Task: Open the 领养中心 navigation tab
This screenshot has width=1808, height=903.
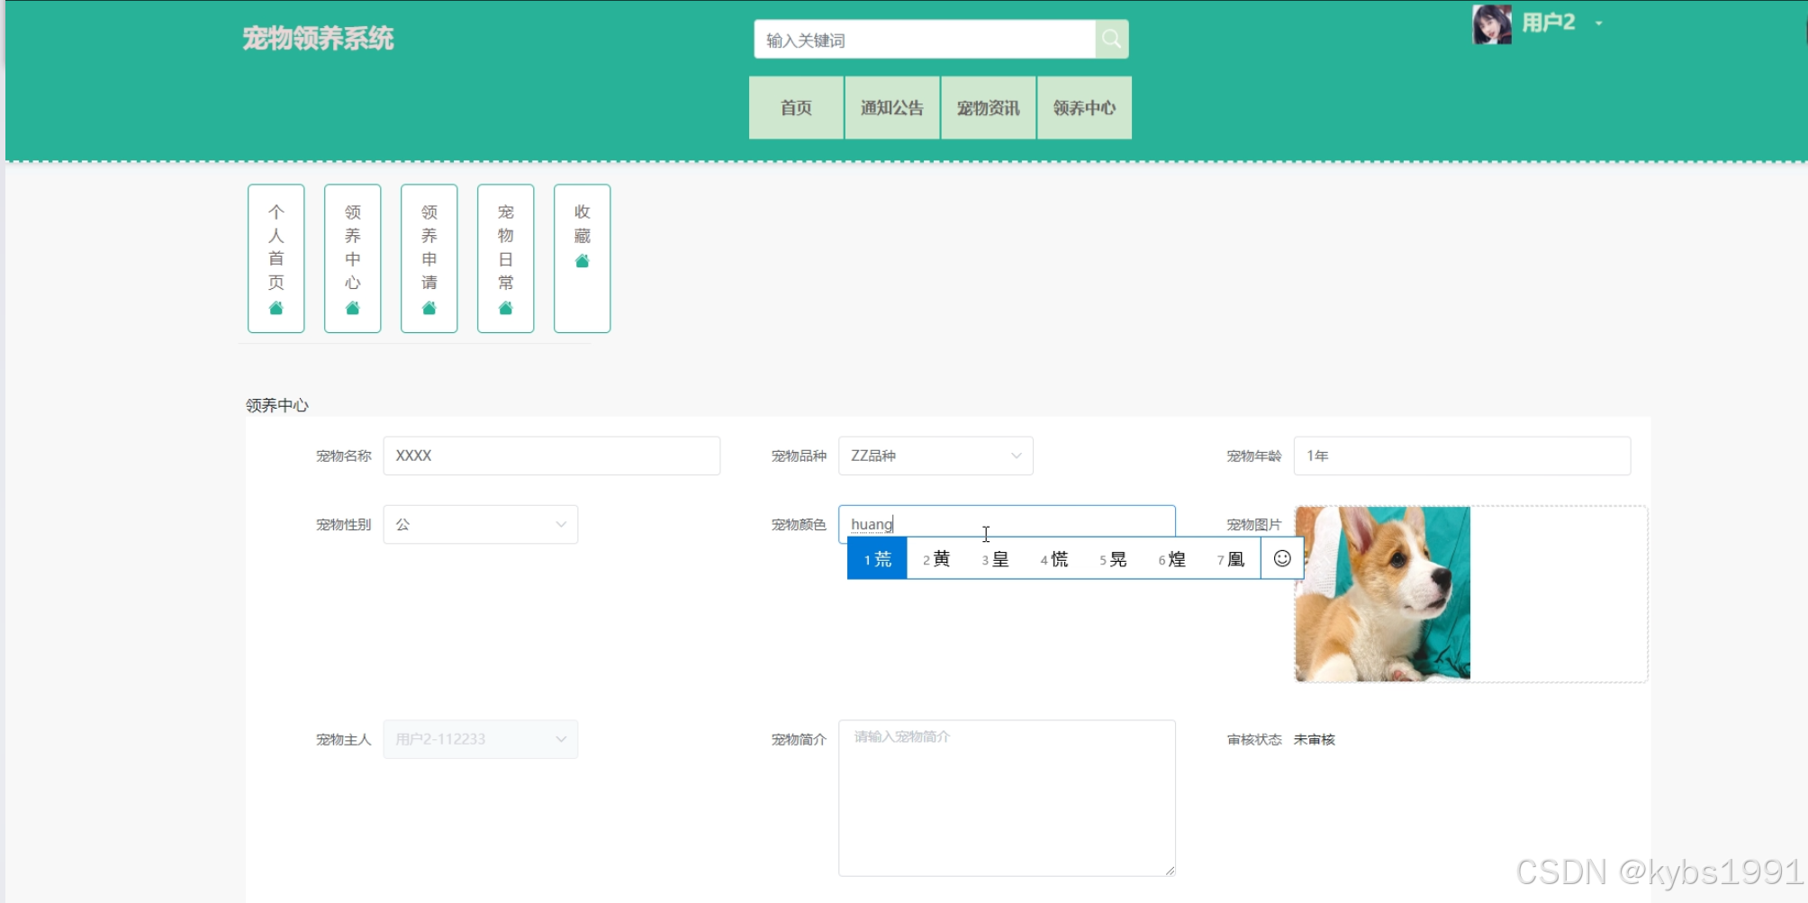Action: coord(1085,108)
